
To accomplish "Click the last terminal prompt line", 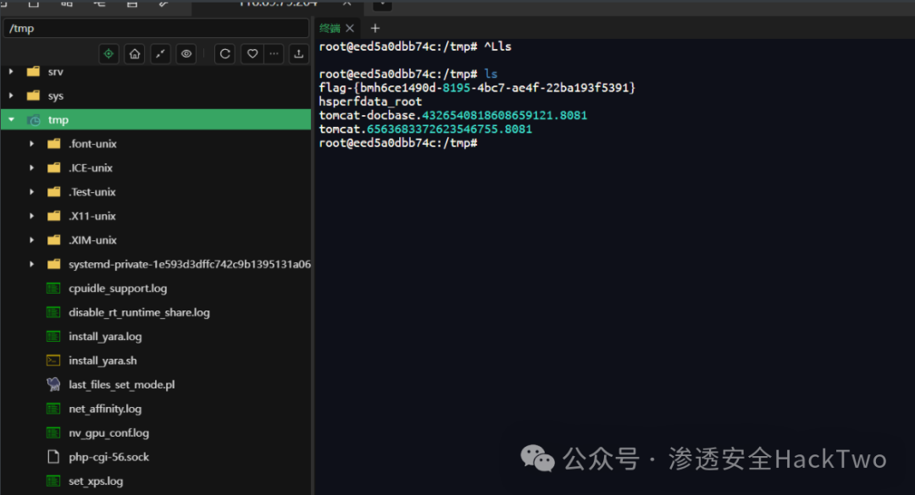I will [398, 143].
